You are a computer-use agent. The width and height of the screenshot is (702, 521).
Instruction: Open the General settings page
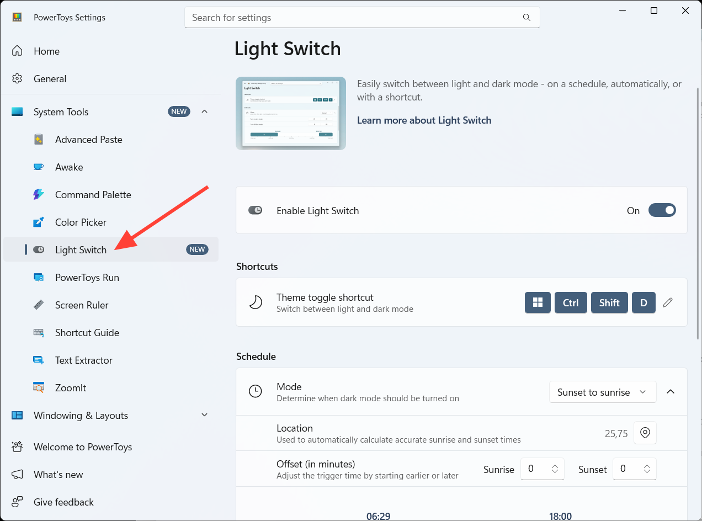[x=50, y=79]
